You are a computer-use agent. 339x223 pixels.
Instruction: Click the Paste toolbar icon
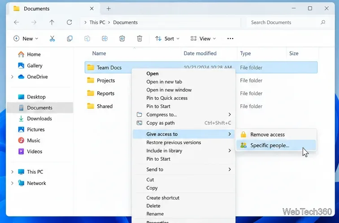[x=87, y=39]
